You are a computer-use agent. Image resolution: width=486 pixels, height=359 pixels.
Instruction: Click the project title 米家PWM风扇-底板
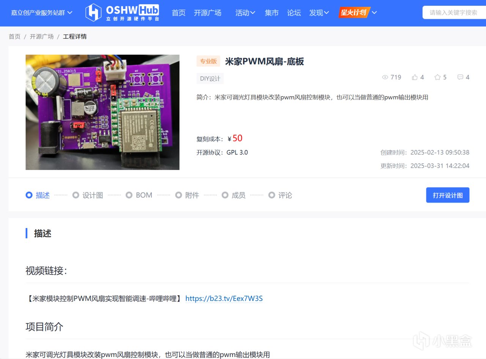click(x=265, y=61)
